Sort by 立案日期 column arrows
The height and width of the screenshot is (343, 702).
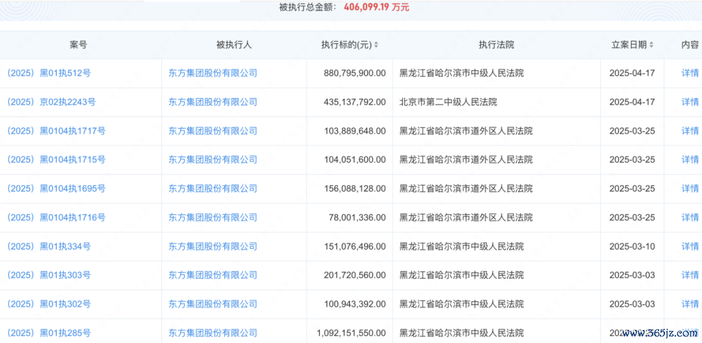pyautogui.click(x=651, y=45)
